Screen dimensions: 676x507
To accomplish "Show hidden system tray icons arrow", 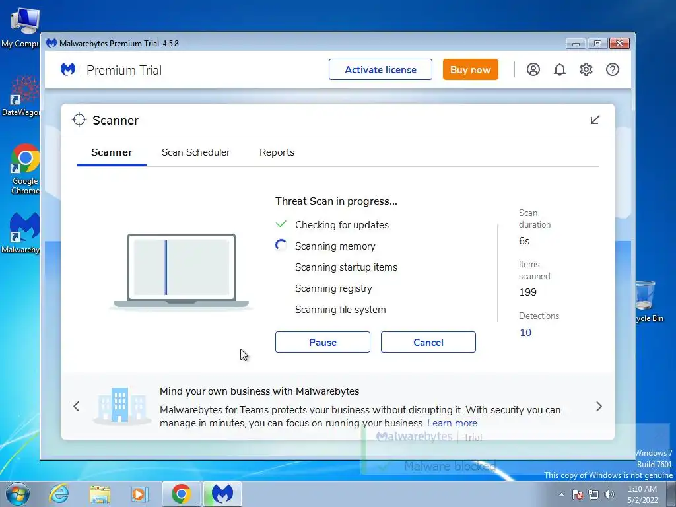I will [x=561, y=495].
